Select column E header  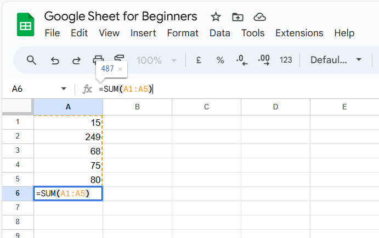pos(344,107)
